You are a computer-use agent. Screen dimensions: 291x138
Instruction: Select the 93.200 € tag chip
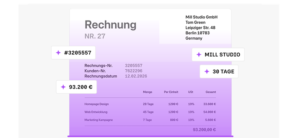tap(76, 87)
